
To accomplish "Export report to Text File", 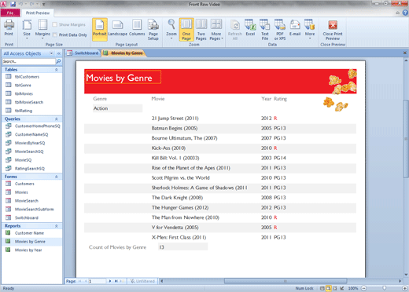I will pyautogui.click(x=265, y=30).
